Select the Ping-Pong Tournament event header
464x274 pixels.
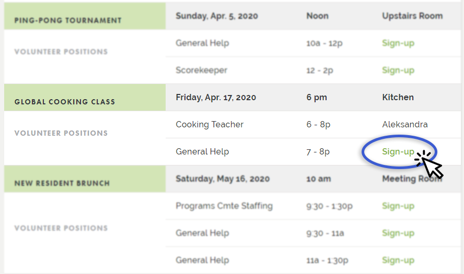tap(68, 20)
